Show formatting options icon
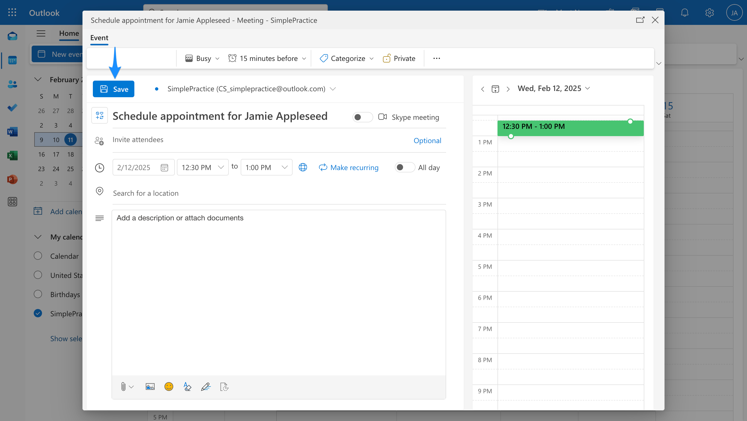Viewport: 747px width, 421px height. coord(187,387)
